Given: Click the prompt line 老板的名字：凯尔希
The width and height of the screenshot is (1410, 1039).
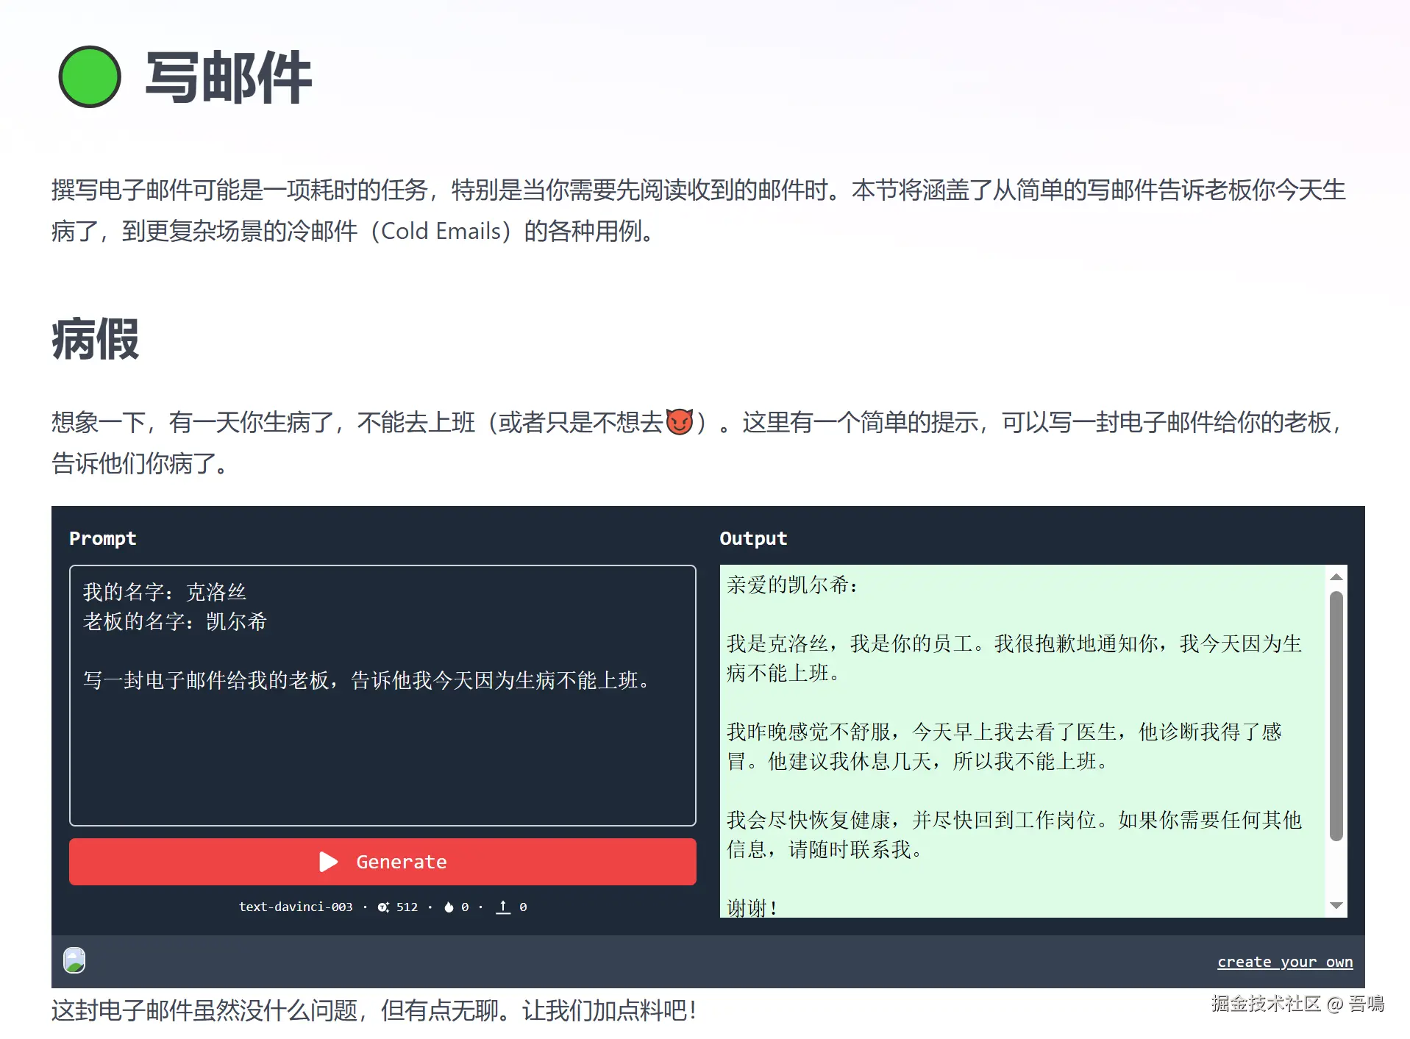Looking at the screenshot, I should 175,622.
